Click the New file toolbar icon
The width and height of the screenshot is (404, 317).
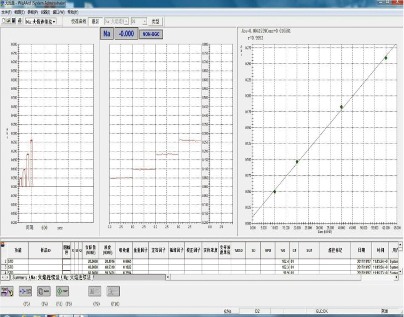coord(4,21)
